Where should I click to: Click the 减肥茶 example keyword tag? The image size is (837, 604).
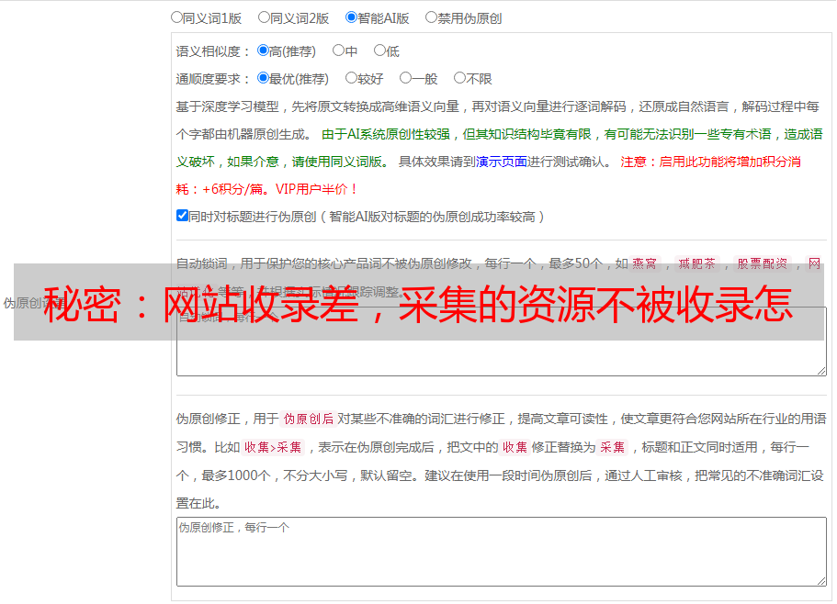tap(696, 263)
